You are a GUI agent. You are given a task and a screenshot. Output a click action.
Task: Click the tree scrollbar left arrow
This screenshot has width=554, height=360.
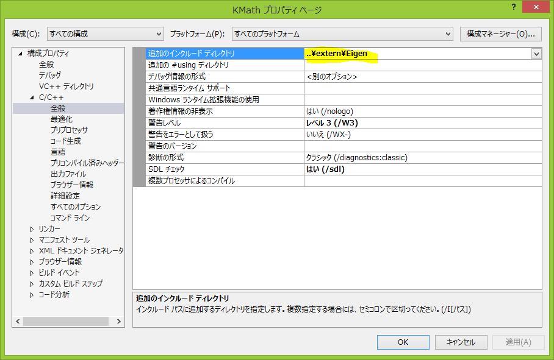18,321
